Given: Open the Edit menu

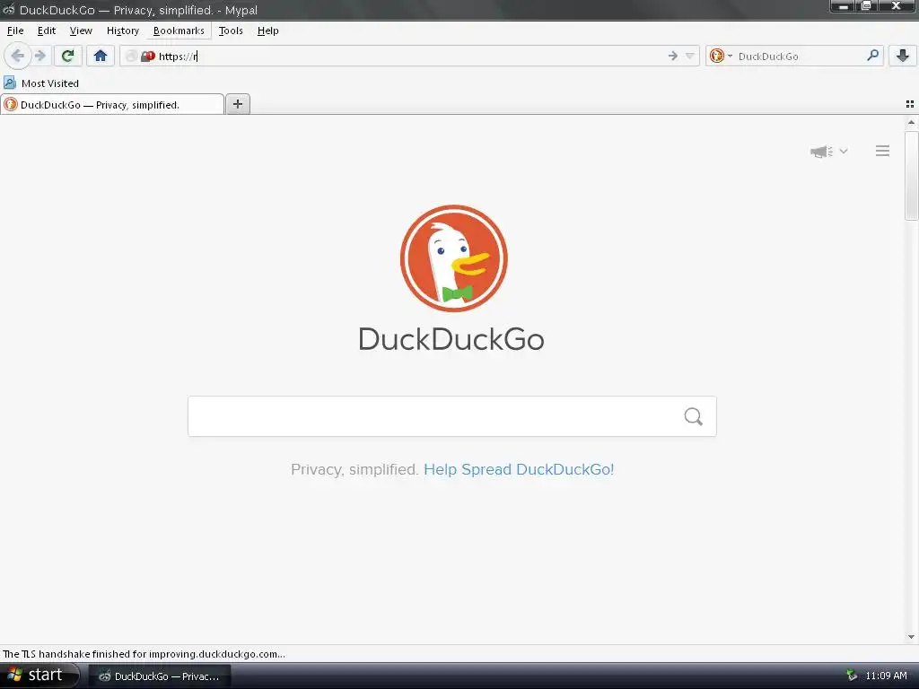Looking at the screenshot, I should (x=47, y=31).
